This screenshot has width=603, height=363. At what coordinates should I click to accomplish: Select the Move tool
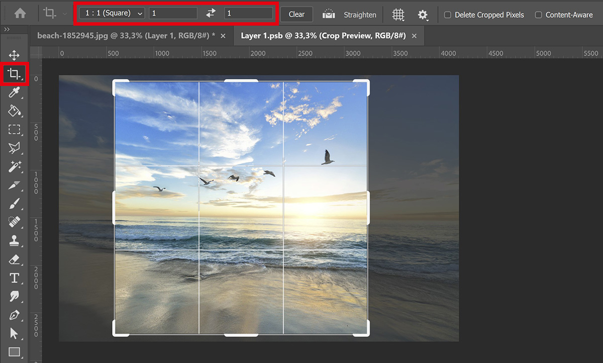(x=15, y=55)
